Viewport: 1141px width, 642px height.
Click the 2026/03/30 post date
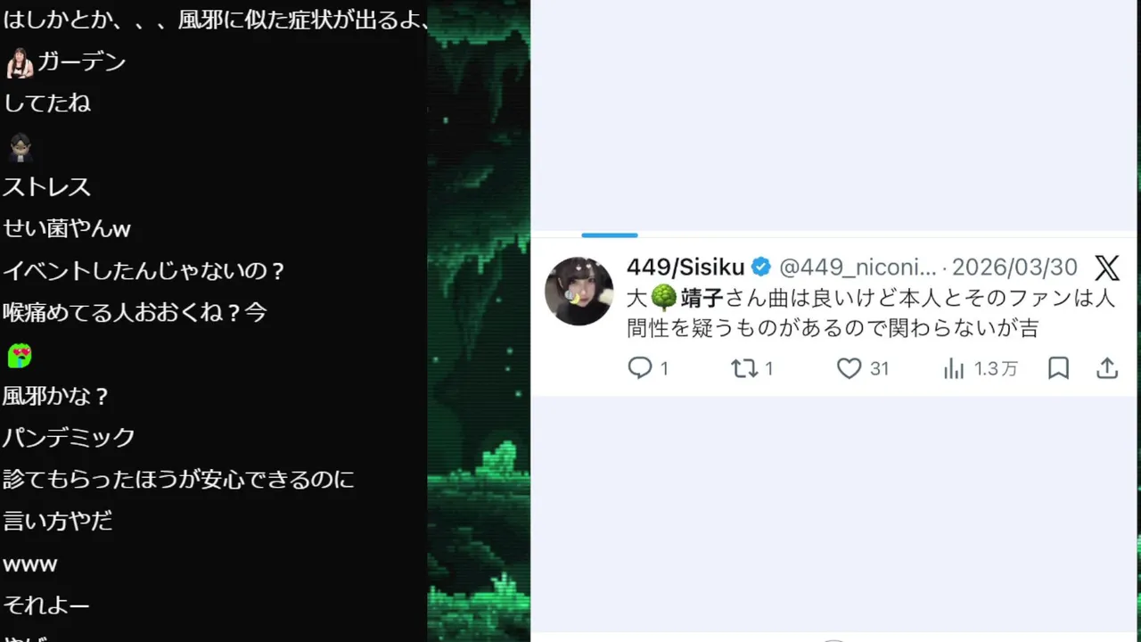pyautogui.click(x=1014, y=267)
